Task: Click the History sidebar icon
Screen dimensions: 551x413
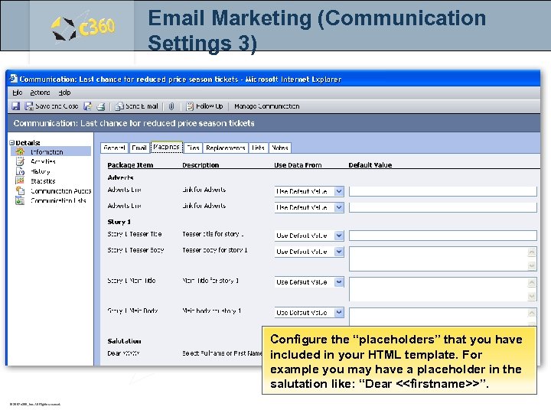Action: tap(20, 171)
